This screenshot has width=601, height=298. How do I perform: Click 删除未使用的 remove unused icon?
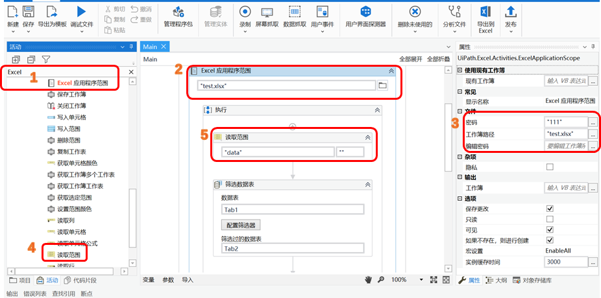coord(415,12)
